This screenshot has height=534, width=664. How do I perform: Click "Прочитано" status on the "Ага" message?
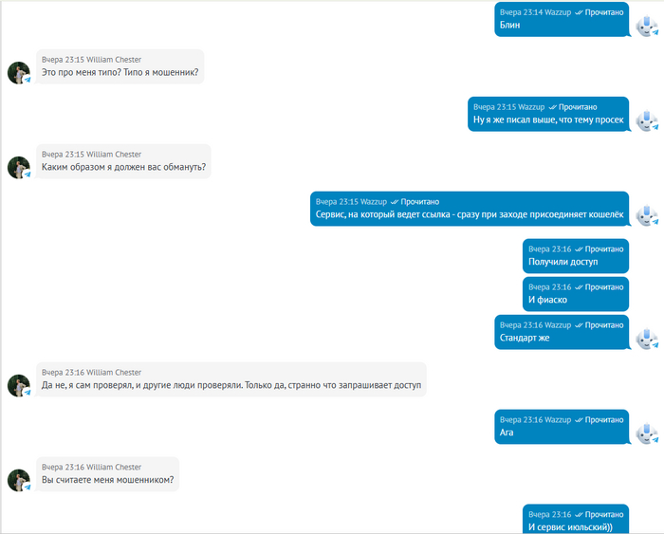[603, 419]
